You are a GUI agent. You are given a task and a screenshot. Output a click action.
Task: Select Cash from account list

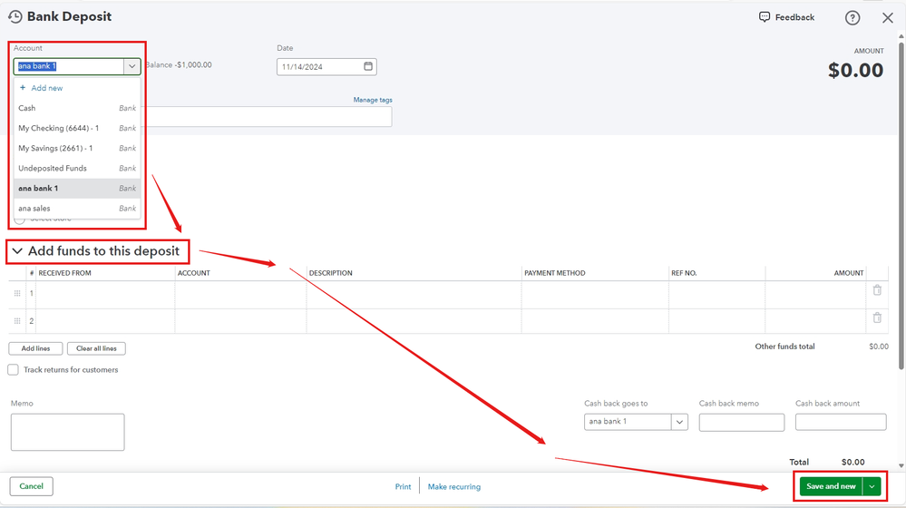[x=77, y=108]
